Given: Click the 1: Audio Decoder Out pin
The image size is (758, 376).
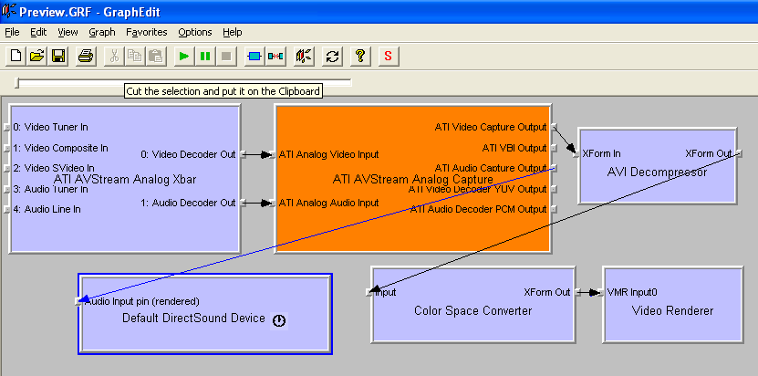Looking at the screenshot, I should pyautogui.click(x=244, y=203).
